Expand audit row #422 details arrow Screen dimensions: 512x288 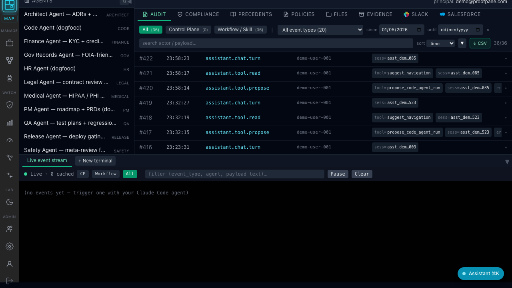click(506, 58)
